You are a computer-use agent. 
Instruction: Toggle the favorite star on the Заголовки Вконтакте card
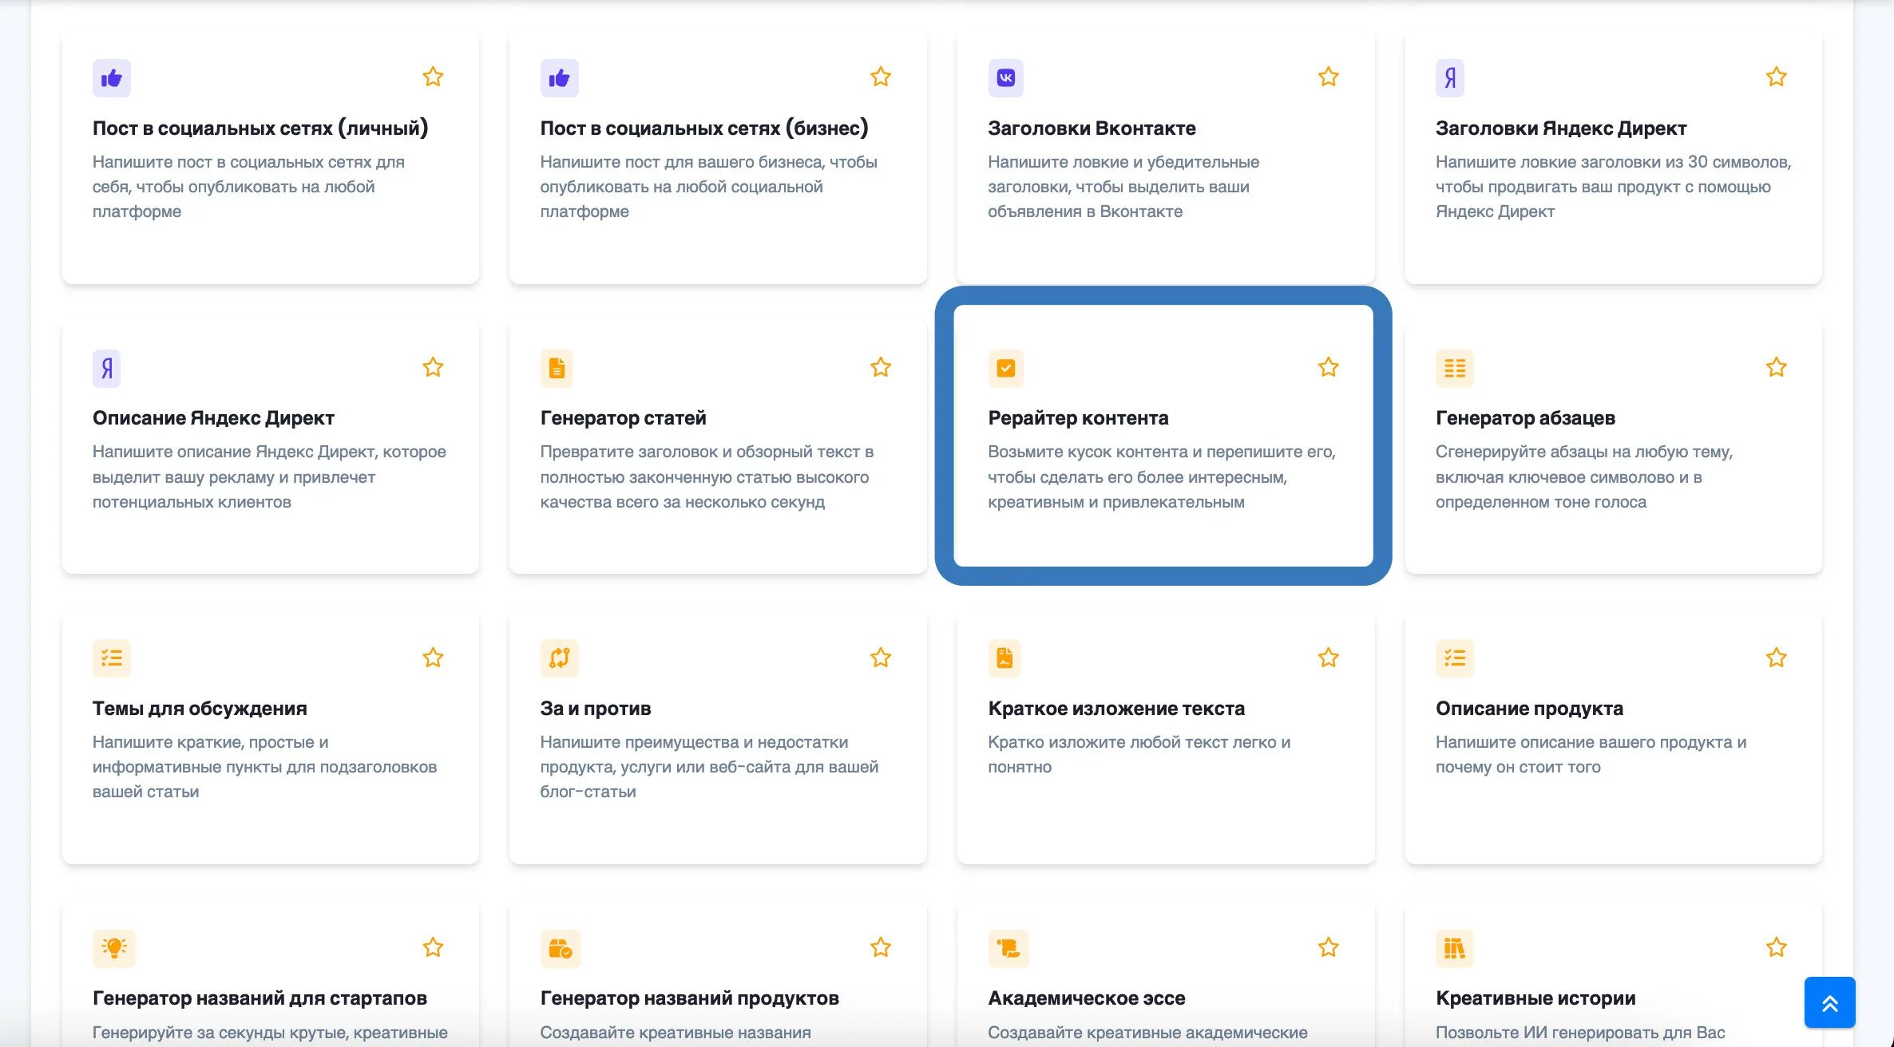1328,77
